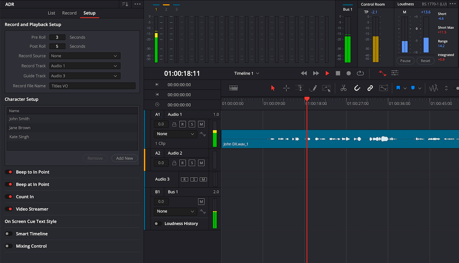459x263 pixels.
Task: Open the Guide Track dropdown showing Audio 3
Action: pos(85,76)
